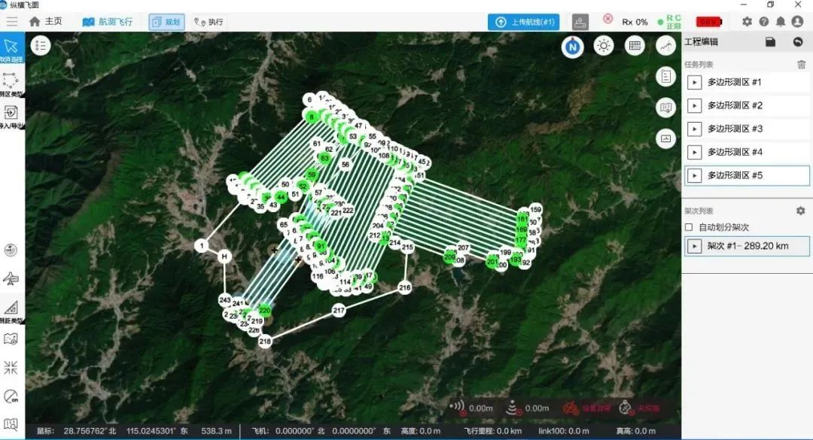Open the help question mark icon
The width and height of the screenshot is (813, 440).
(x=764, y=22)
